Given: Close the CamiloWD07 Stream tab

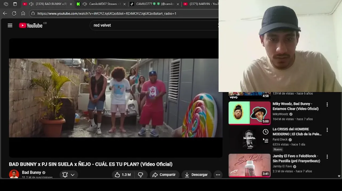Looking at the screenshot, I should tap(124, 4).
